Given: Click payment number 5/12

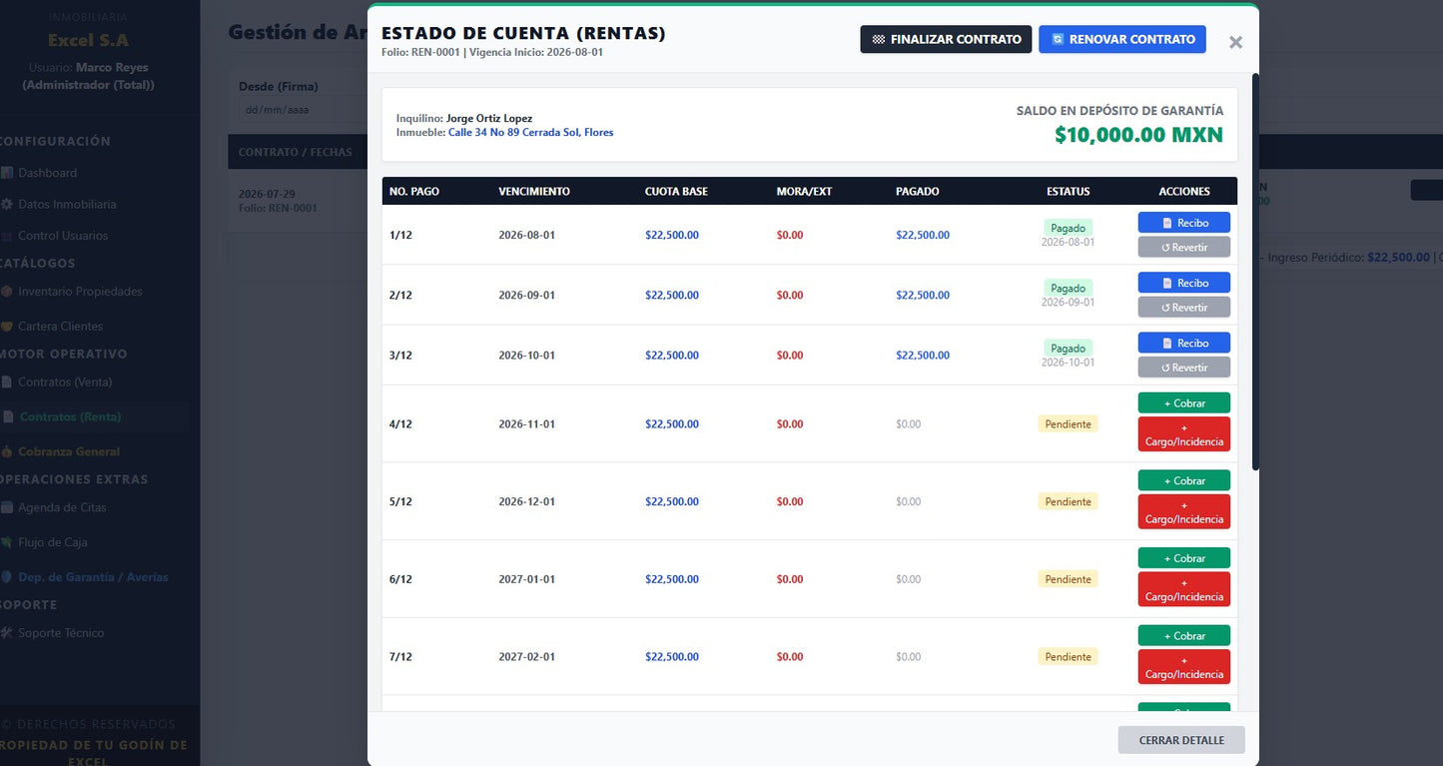Looking at the screenshot, I should pos(400,501).
